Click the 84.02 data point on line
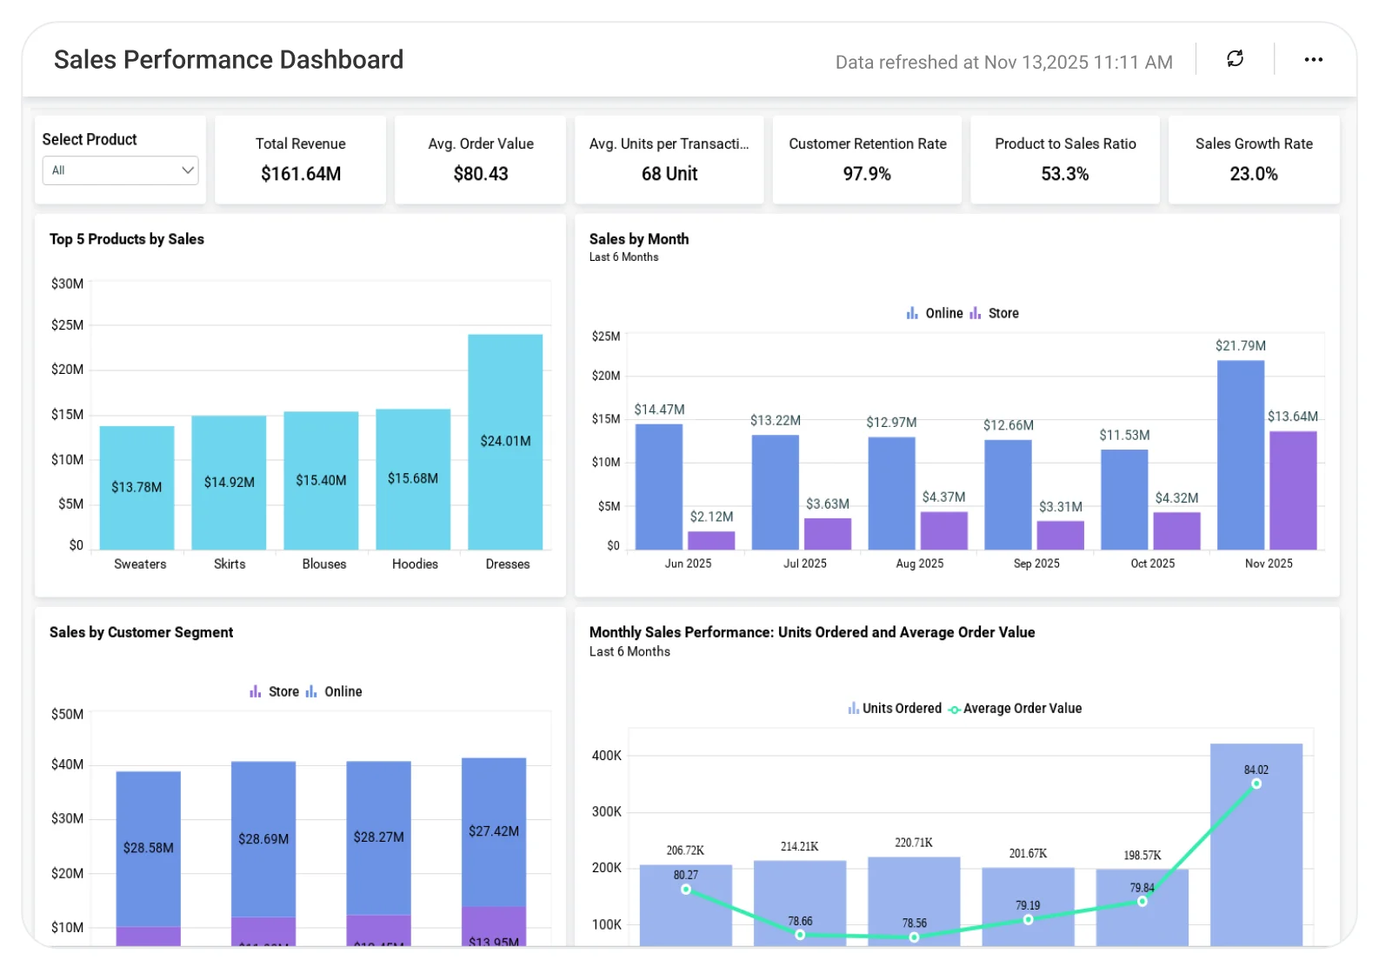The image size is (1379, 967). tap(1256, 784)
